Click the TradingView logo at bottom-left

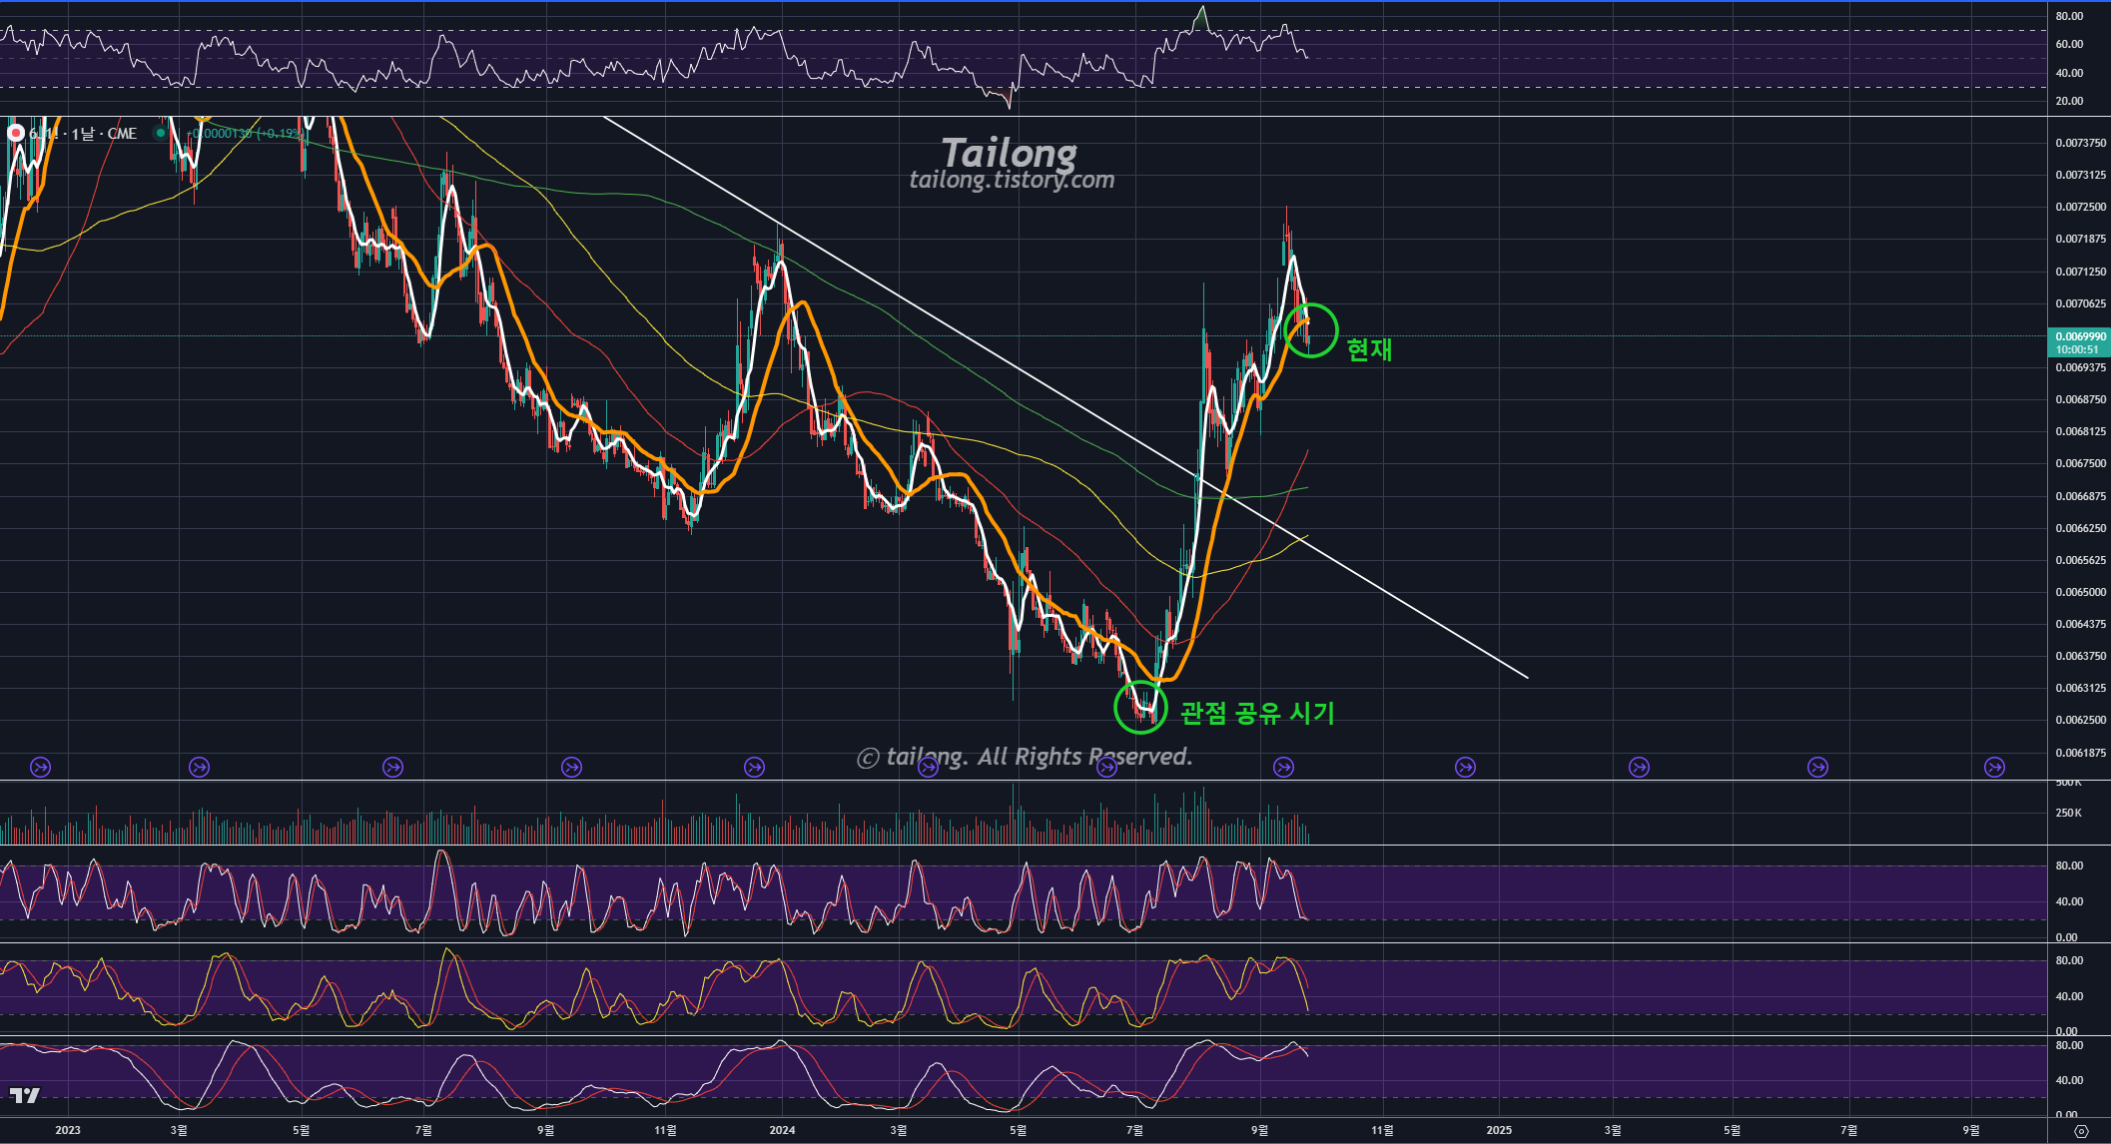pyautogui.click(x=24, y=1095)
